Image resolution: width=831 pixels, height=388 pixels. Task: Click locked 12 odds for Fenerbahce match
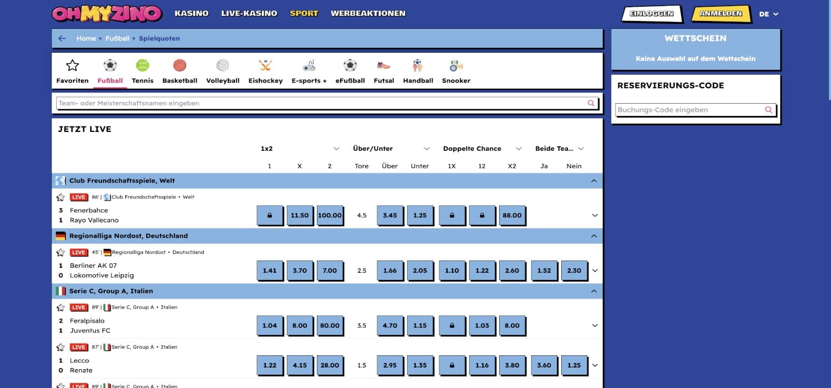[481, 216]
